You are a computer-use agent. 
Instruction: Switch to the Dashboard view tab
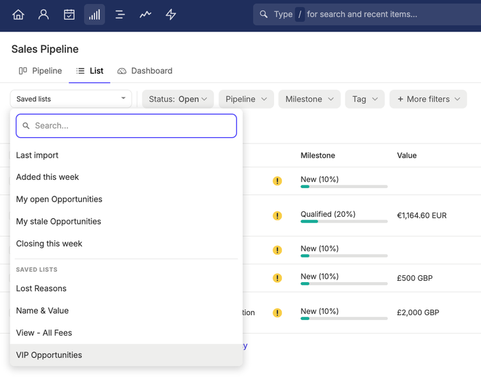[x=145, y=71]
